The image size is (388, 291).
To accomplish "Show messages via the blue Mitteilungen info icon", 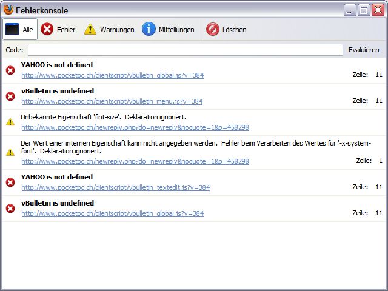I will point(149,29).
